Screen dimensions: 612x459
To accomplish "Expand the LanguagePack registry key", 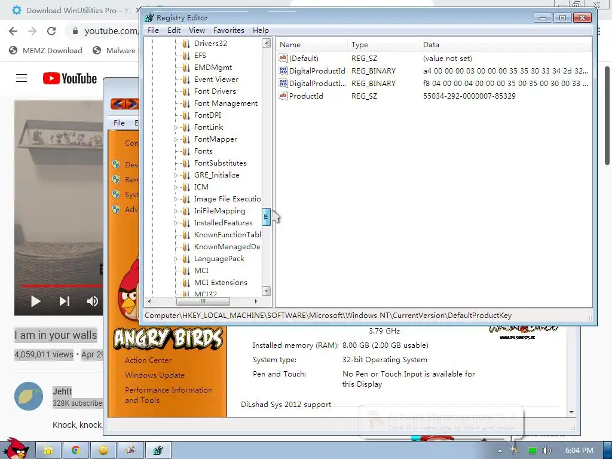I will click(176, 259).
